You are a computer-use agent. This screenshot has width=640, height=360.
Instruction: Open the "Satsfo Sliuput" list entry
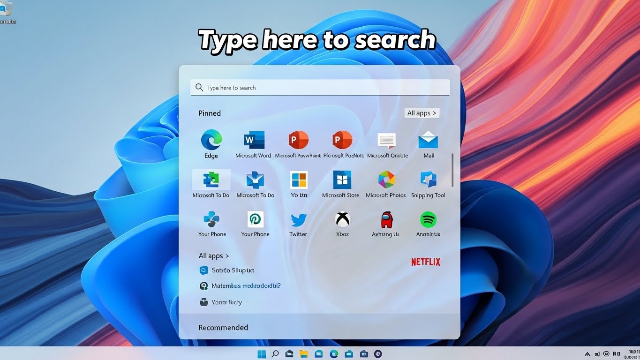coord(226,270)
